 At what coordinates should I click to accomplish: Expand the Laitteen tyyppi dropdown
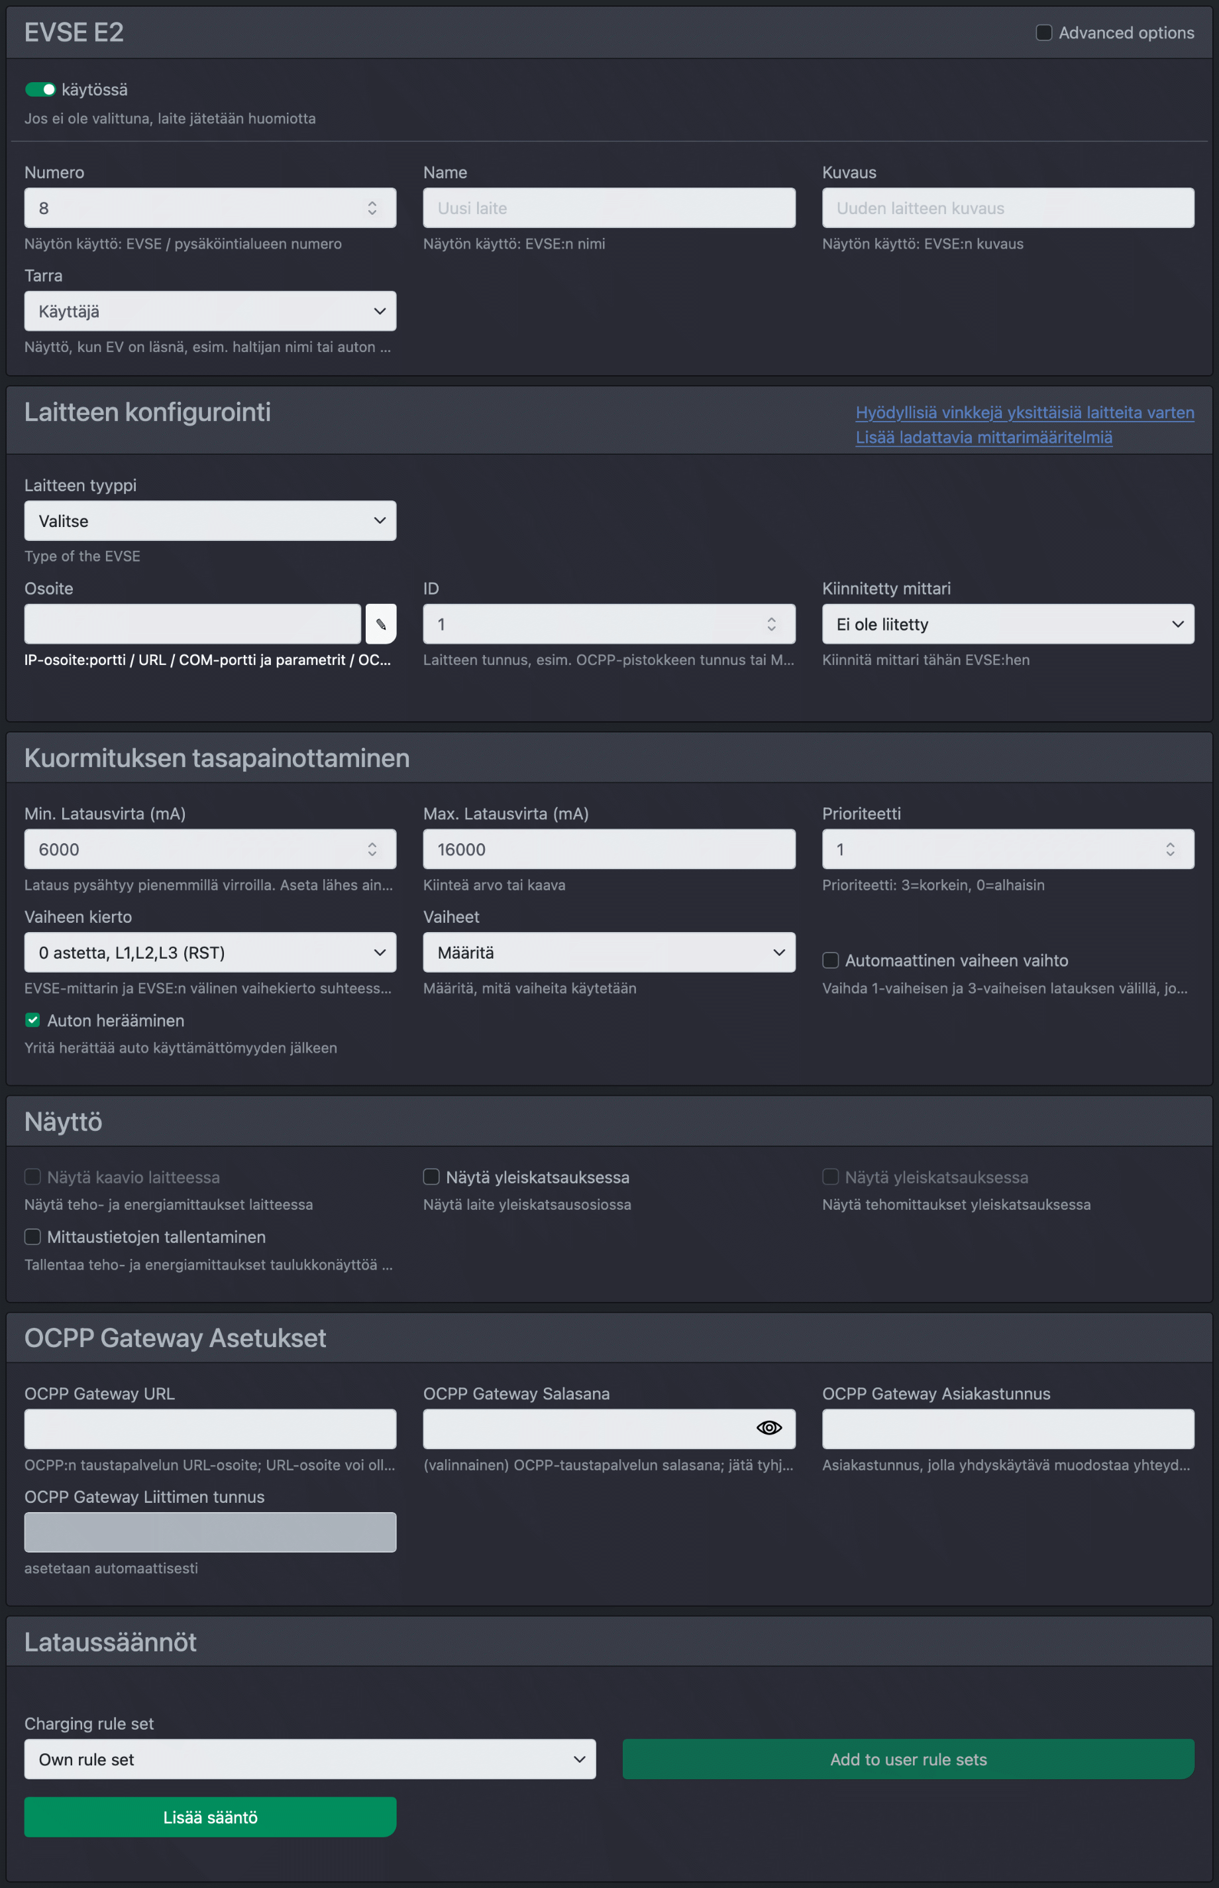point(210,520)
